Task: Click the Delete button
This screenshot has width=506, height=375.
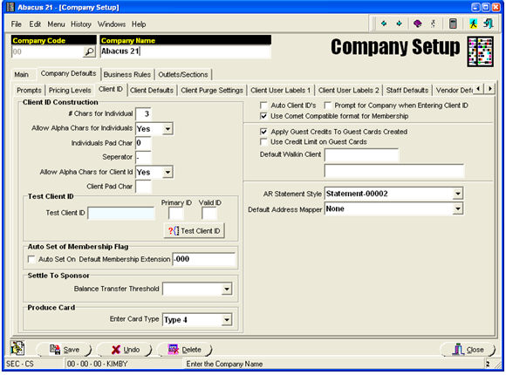Action: (x=185, y=350)
